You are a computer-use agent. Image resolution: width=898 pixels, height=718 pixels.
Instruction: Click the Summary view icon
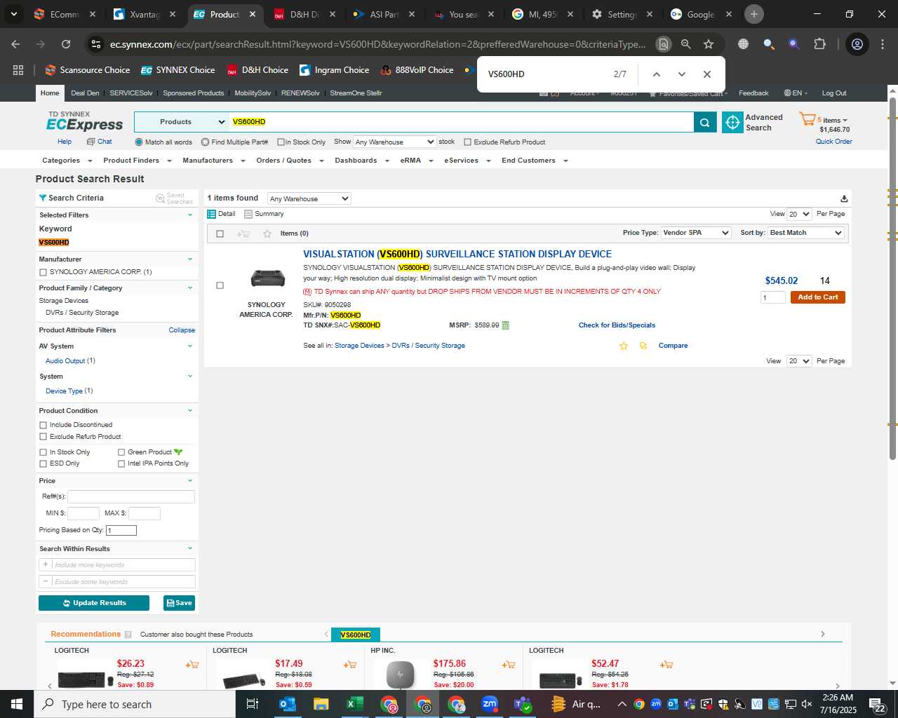[248, 214]
